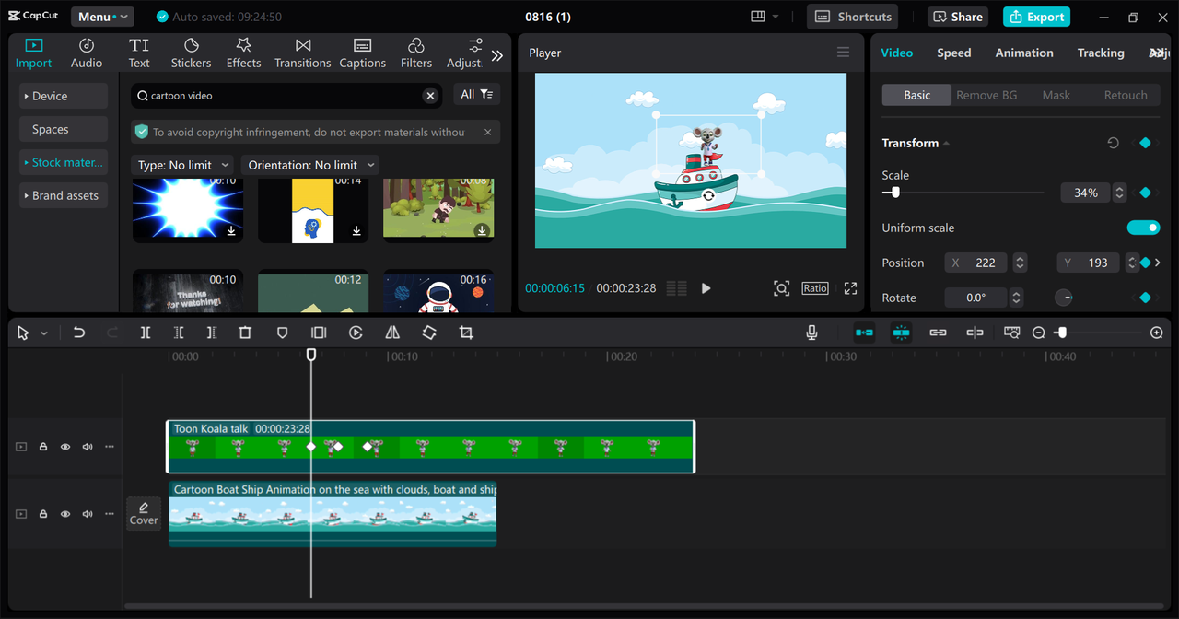Click the add marker shield icon
The image size is (1179, 619).
click(282, 333)
